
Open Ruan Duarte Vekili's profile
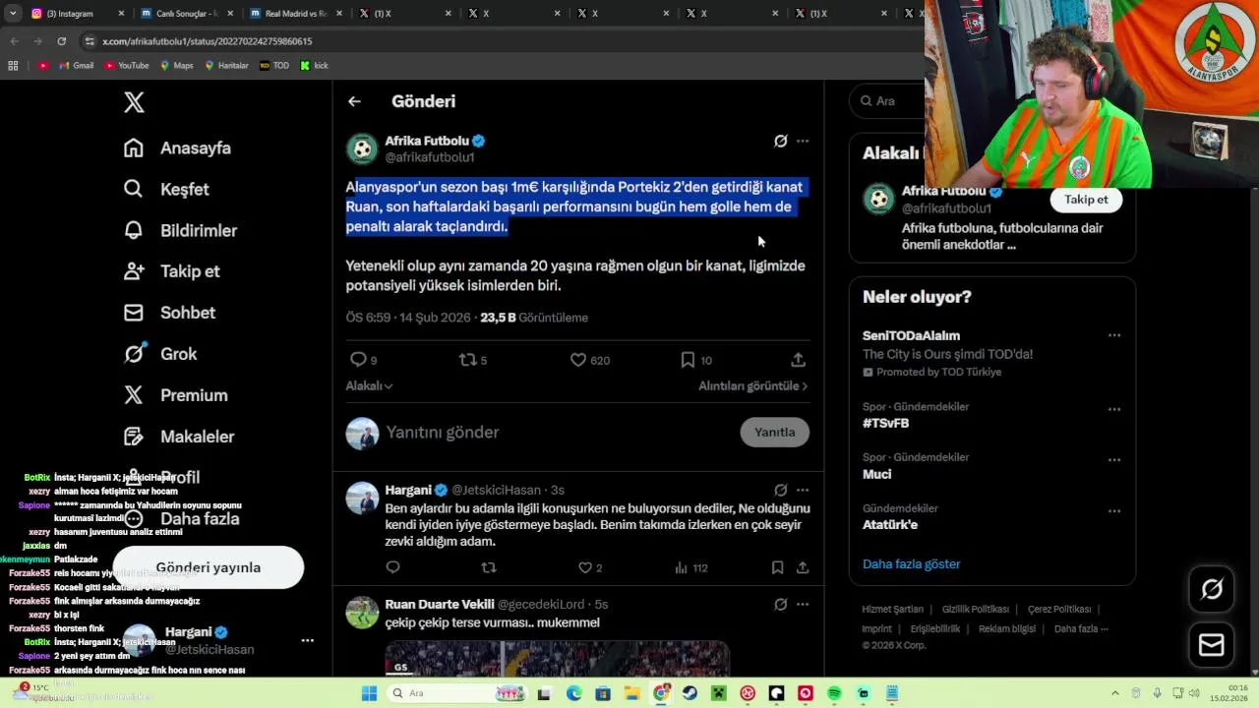click(440, 604)
